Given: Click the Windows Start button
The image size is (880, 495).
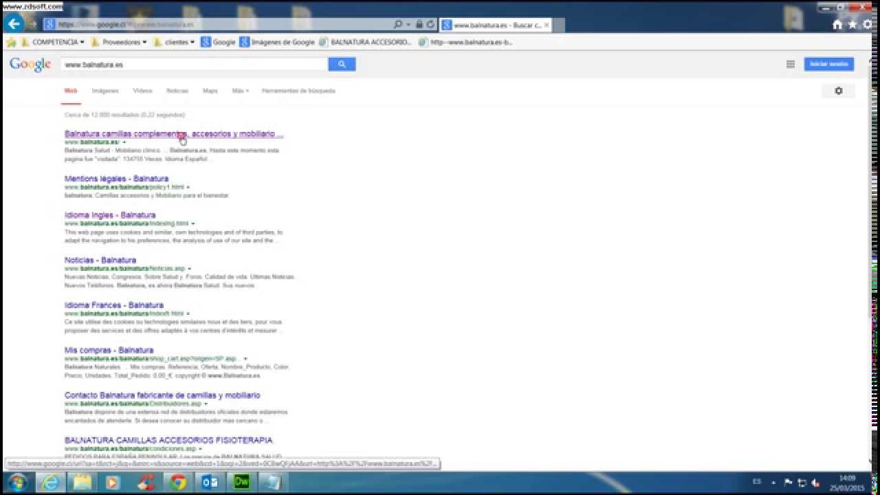Looking at the screenshot, I should 16,483.
